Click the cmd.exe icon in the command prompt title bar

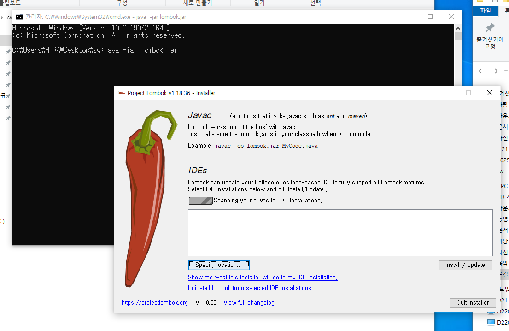tap(19, 17)
